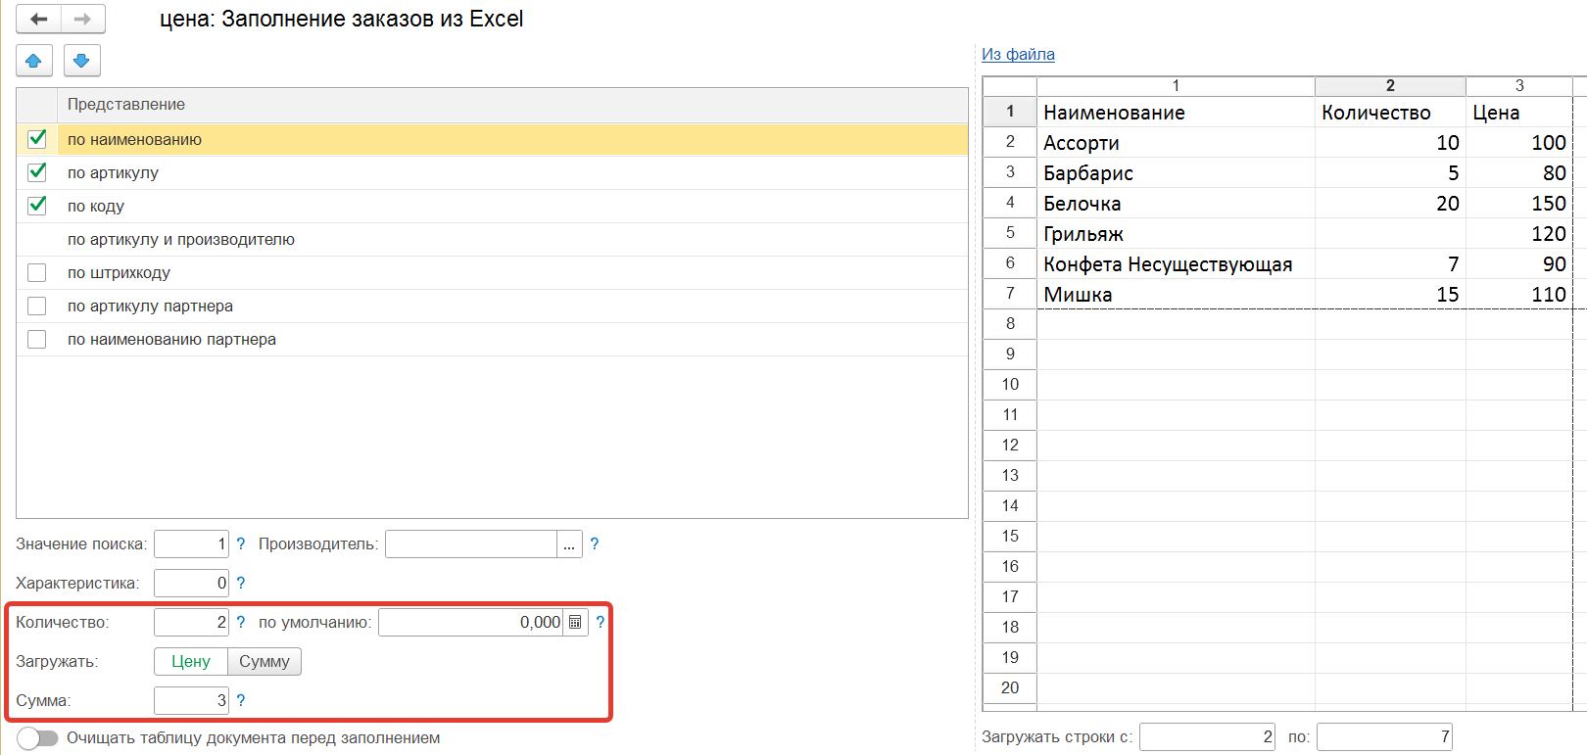Check the 'по штрихкоду' checkbox
The image size is (1587, 755).
pos(37,272)
